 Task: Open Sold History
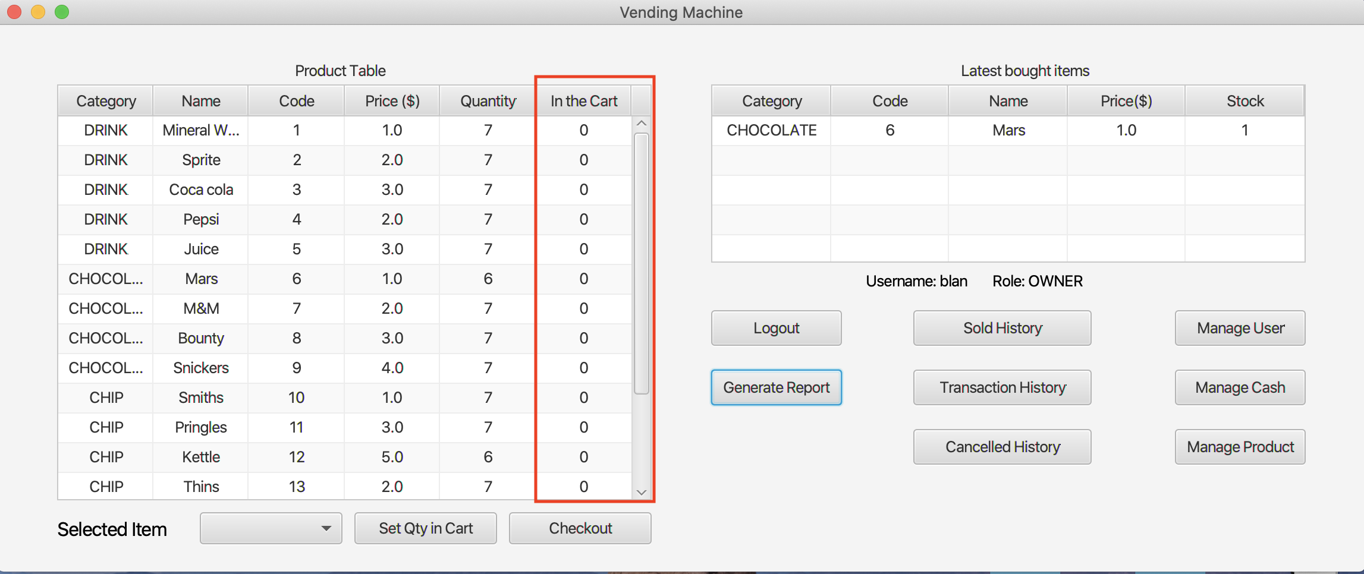[1002, 328]
